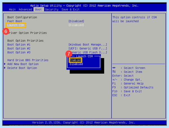The image size is (169, 128).
Task: Toggle the Launch CSM Disabled value
Action: [76, 25]
